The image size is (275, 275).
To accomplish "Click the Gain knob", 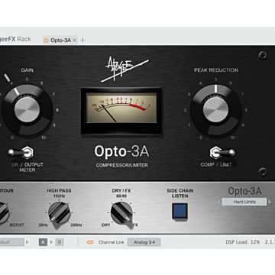I will 27,110.
